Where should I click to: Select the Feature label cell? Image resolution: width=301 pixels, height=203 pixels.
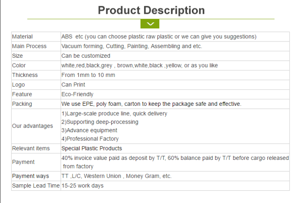pos(22,94)
